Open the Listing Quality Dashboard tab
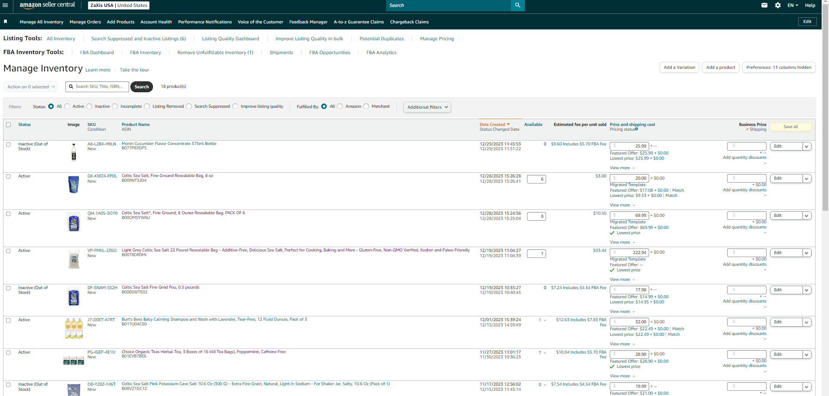Viewport: 829px width, 396px height. tap(231, 39)
